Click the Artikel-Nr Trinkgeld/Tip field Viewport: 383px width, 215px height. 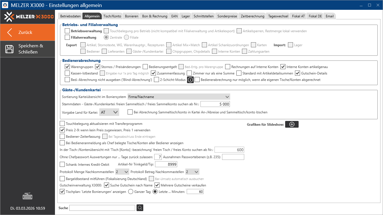pyautogui.click(x=166, y=164)
